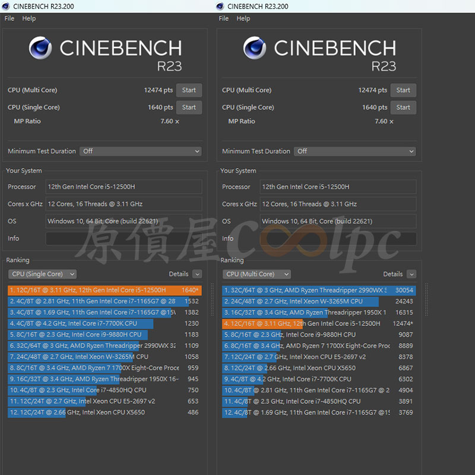This screenshot has width=475, height=475.
Task: Select Threadripper 1950X row scoring 16315
Action: [x=319, y=313]
